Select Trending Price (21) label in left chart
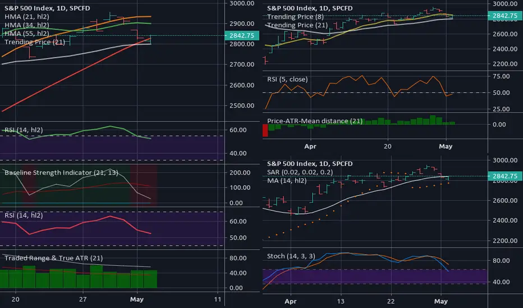This screenshot has width=523, height=308. [35, 42]
